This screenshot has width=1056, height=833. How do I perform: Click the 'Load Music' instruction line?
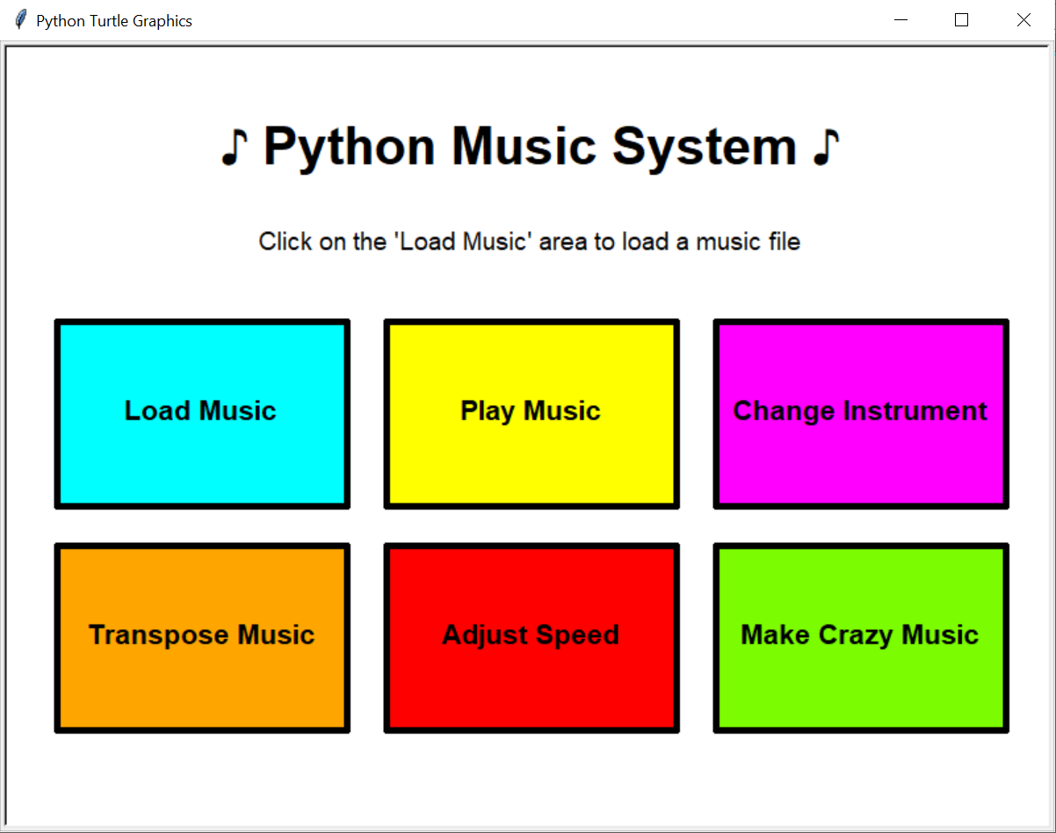[x=529, y=242]
